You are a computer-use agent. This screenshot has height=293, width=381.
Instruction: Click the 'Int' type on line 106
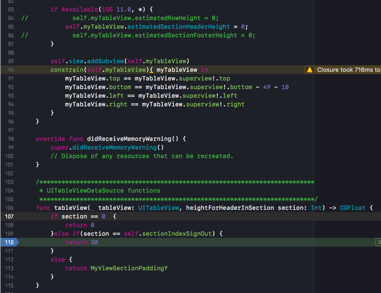316,208
